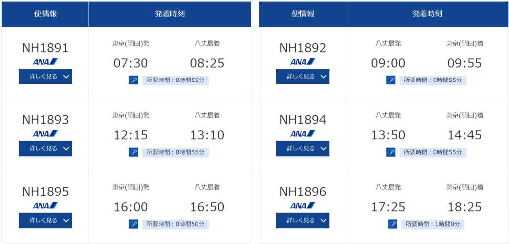Expand 詳しく見る details for flight NH1895

45,220
